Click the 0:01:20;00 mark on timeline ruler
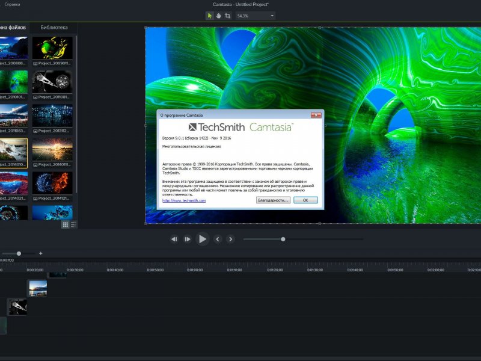This screenshot has width=481, height=361. (275, 270)
